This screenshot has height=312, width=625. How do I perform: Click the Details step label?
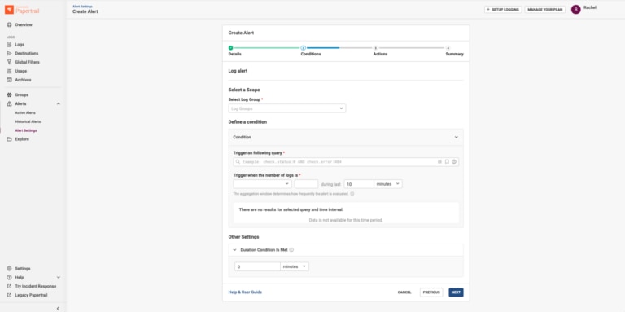tap(234, 55)
